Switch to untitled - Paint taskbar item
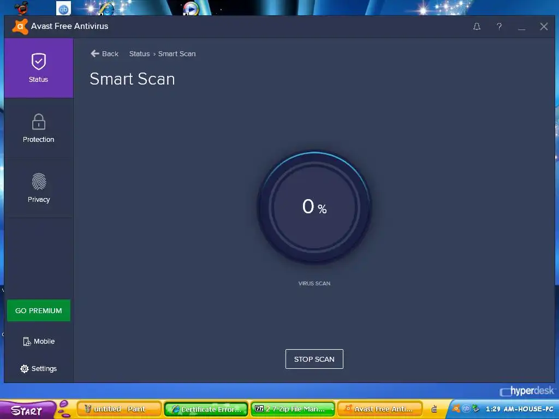 tap(119, 409)
